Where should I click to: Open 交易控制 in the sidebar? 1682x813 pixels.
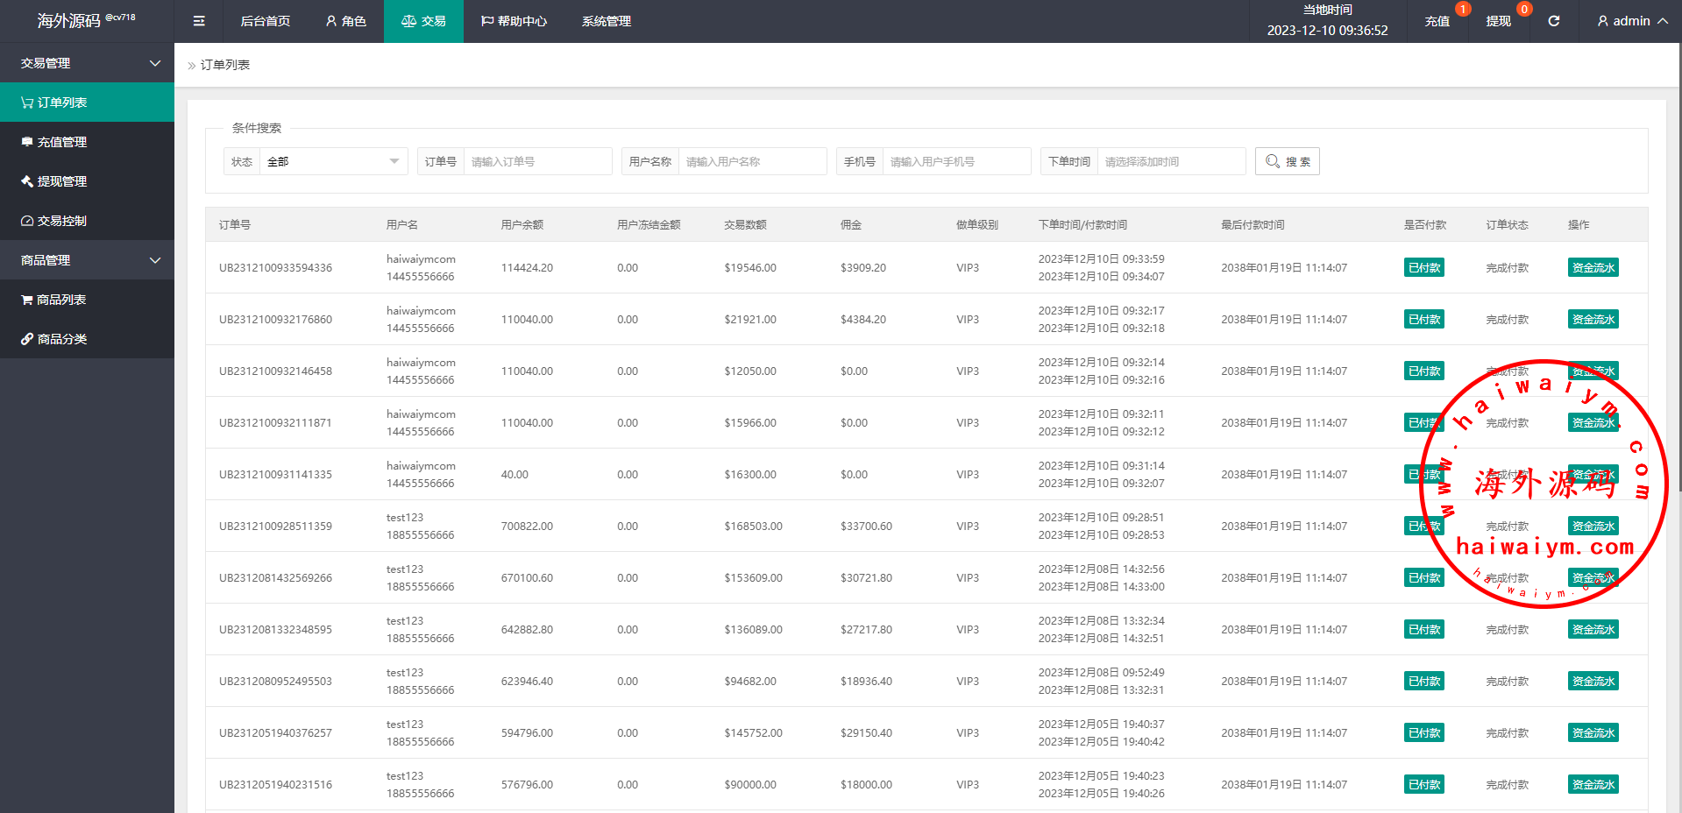click(61, 221)
